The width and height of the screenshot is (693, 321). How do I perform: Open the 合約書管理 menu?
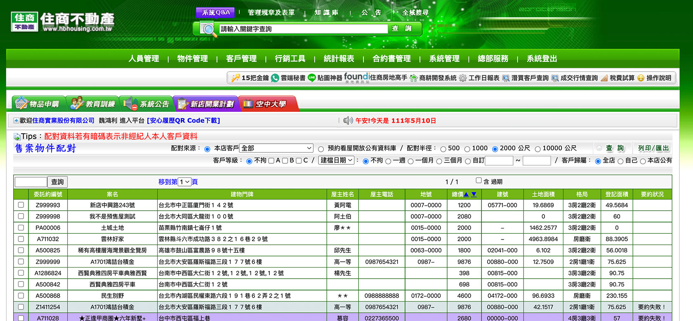tap(391, 58)
